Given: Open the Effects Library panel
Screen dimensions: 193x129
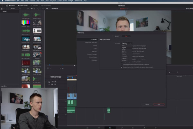Looking at the screenshot, I should pyautogui.click(x=23, y=5).
